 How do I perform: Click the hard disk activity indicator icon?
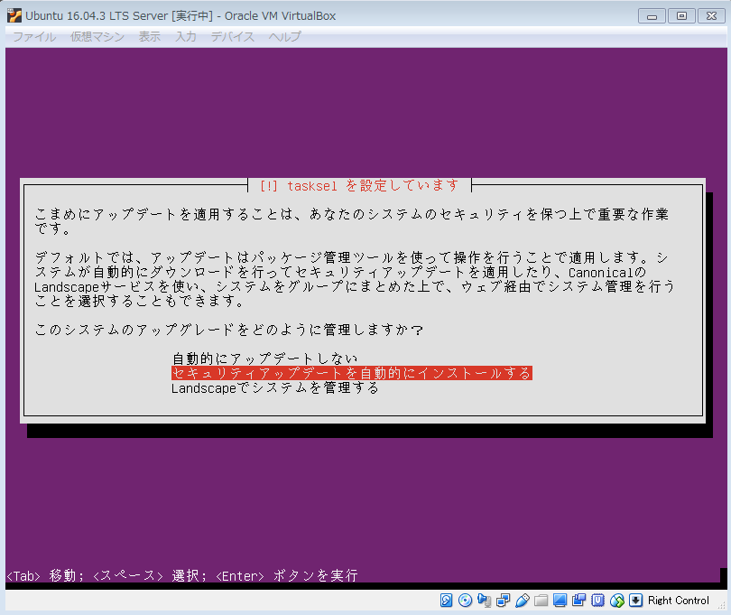[447, 601]
